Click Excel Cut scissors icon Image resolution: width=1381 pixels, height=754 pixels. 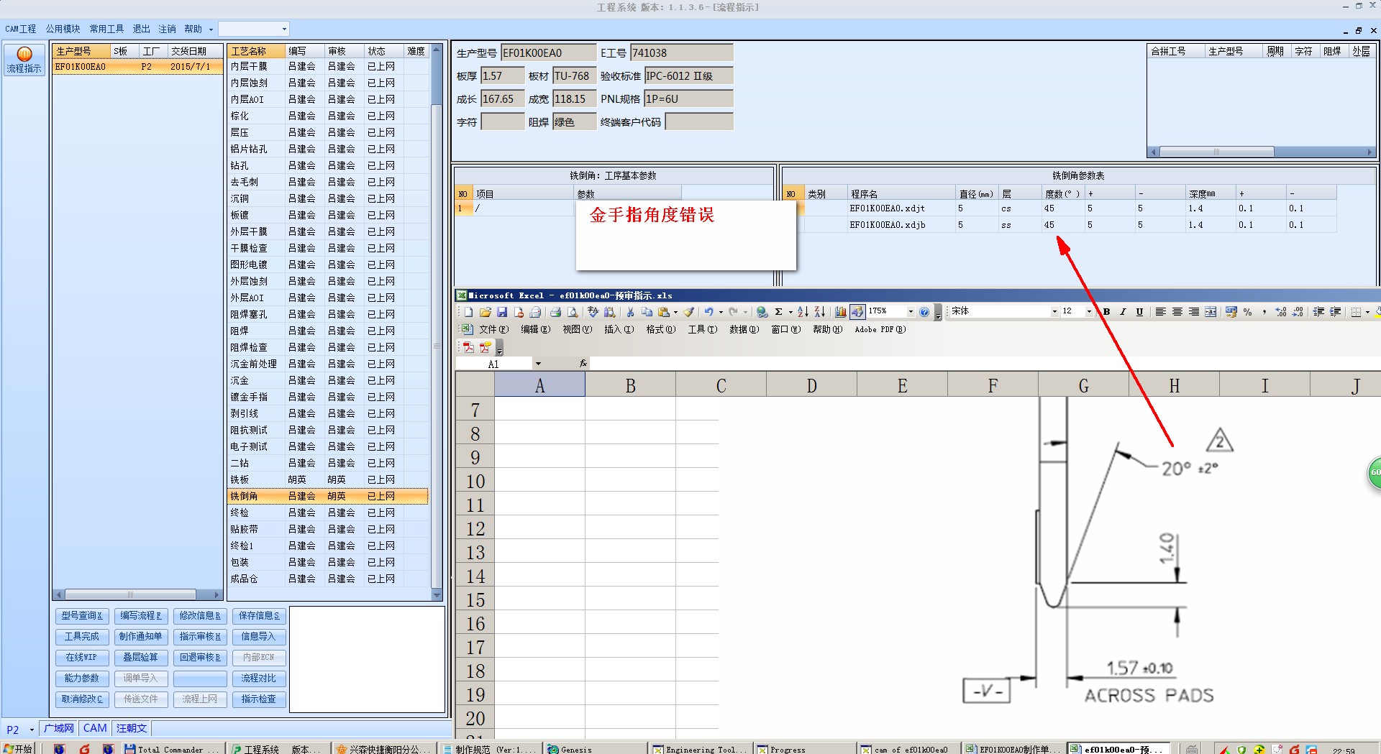tap(630, 312)
